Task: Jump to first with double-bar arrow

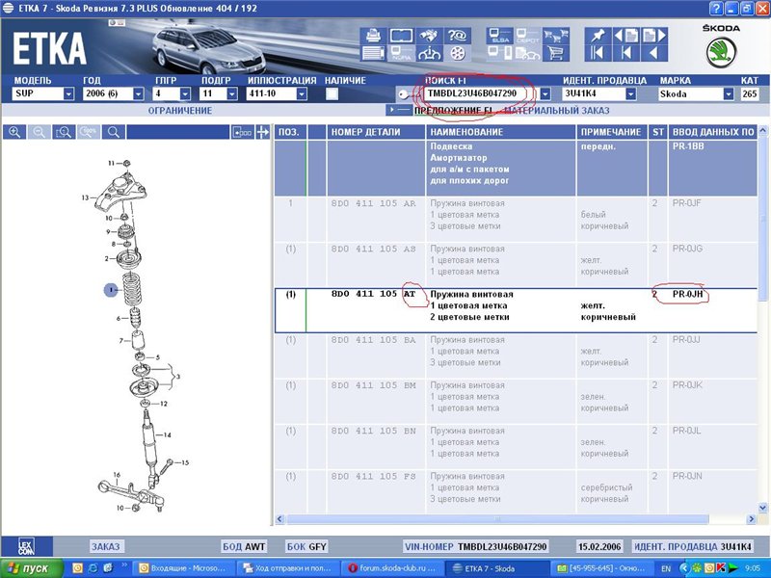Action: pyautogui.click(x=598, y=53)
